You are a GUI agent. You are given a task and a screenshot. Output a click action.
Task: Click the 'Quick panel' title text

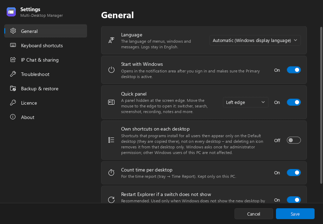tap(134, 94)
